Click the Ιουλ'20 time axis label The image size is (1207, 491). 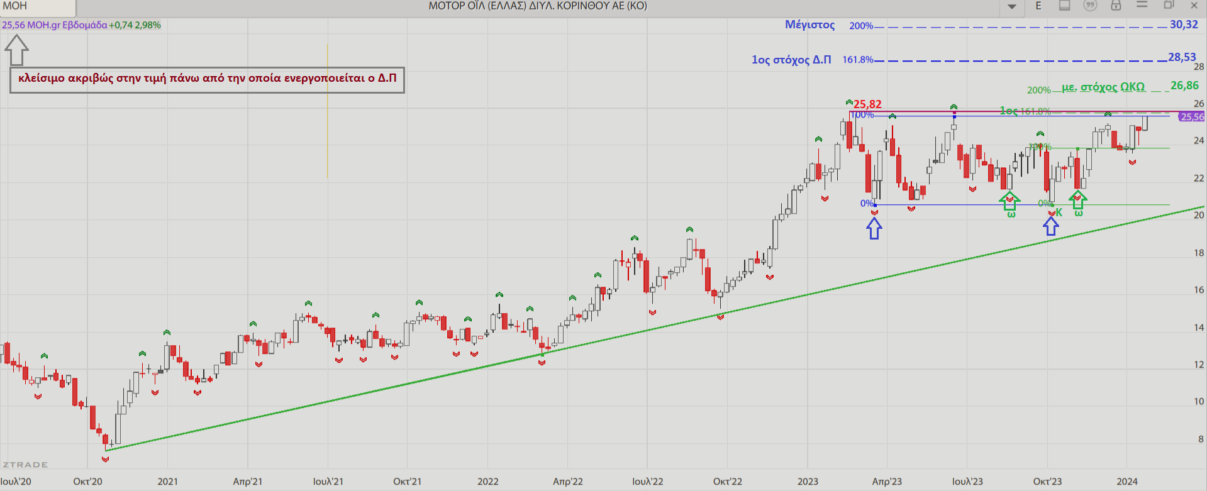pyautogui.click(x=16, y=482)
